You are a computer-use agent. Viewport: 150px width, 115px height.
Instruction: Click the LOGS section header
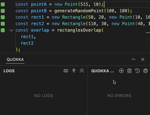9,71
